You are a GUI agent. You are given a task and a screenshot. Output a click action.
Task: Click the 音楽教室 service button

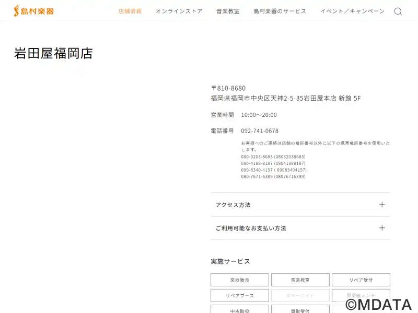(300, 280)
